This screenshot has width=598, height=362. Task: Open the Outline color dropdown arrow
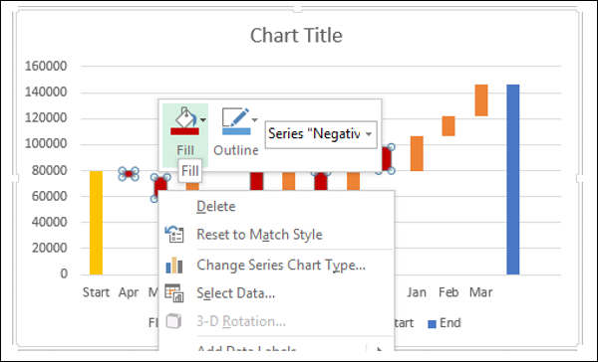tap(254, 120)
